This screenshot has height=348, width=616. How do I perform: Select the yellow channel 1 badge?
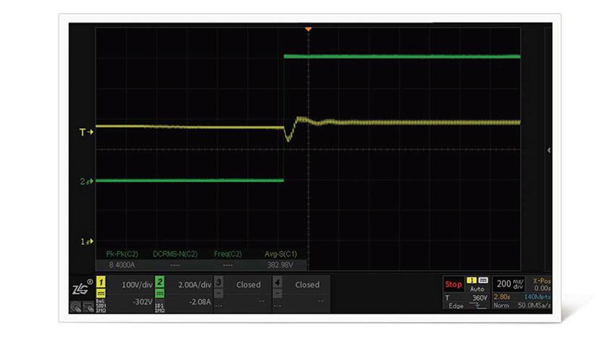pos(101,282)
